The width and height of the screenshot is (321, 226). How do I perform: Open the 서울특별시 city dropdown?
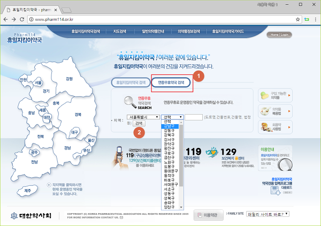click(x=143, y=117)
